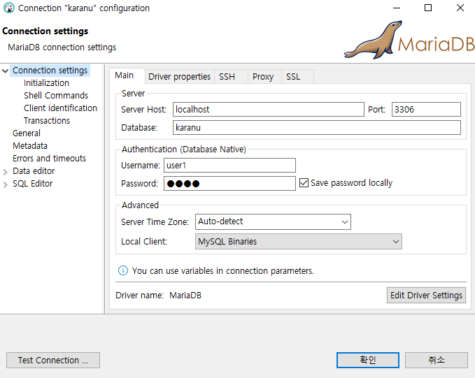The height and width of the screenshot is (378, 475).
Task: Select General in the tree
Action: (x=27, y=133)
